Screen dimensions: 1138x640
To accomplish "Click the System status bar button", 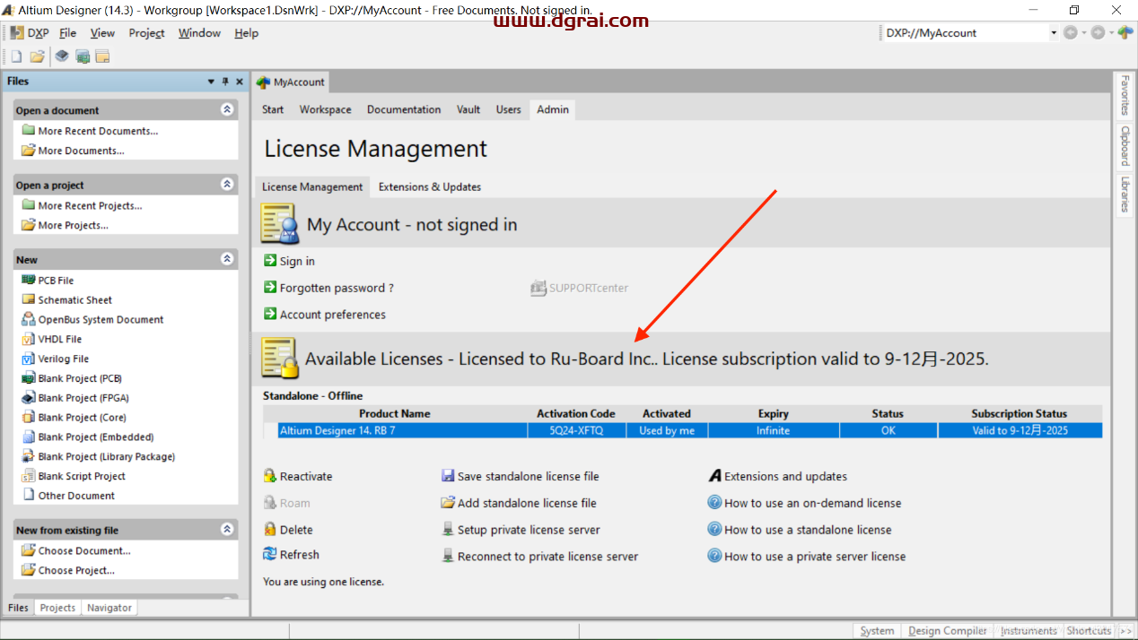I will coord(877,631).
